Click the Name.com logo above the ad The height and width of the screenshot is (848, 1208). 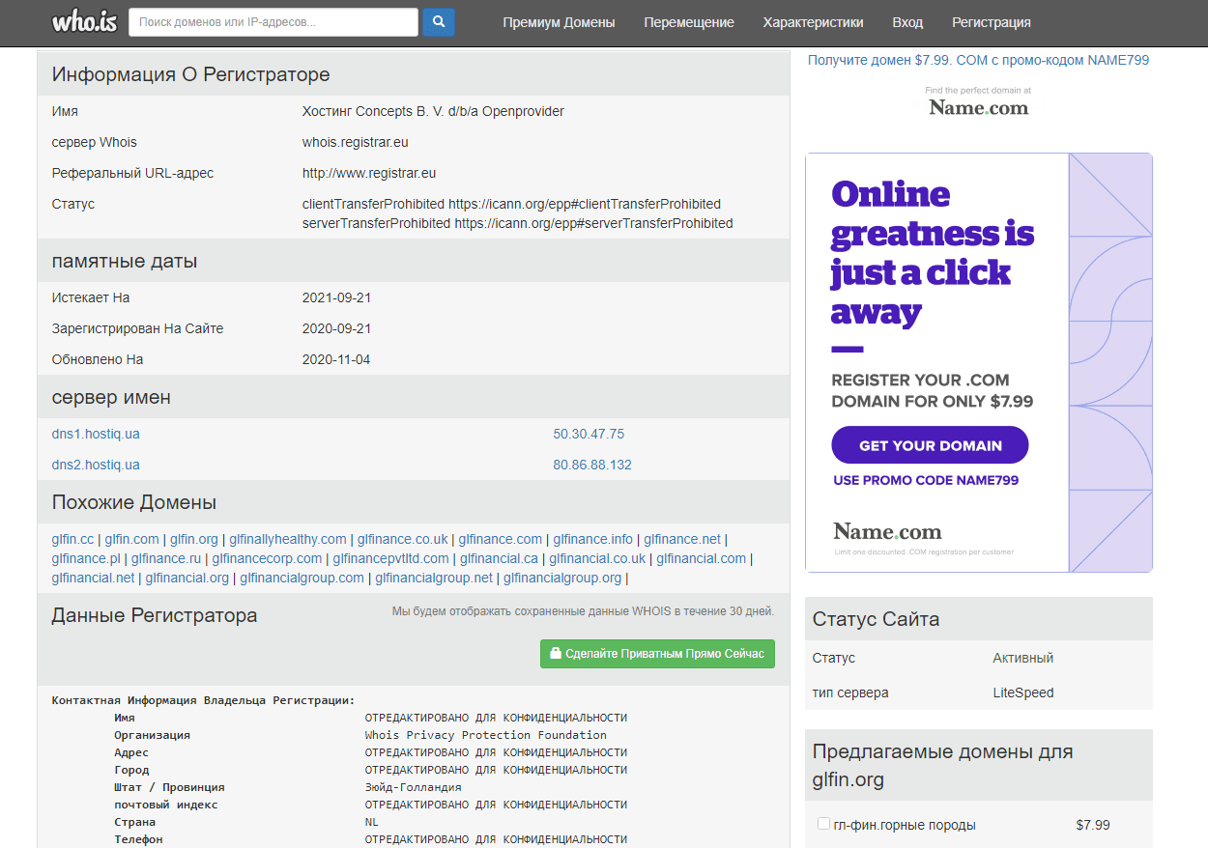coord(978,107)
